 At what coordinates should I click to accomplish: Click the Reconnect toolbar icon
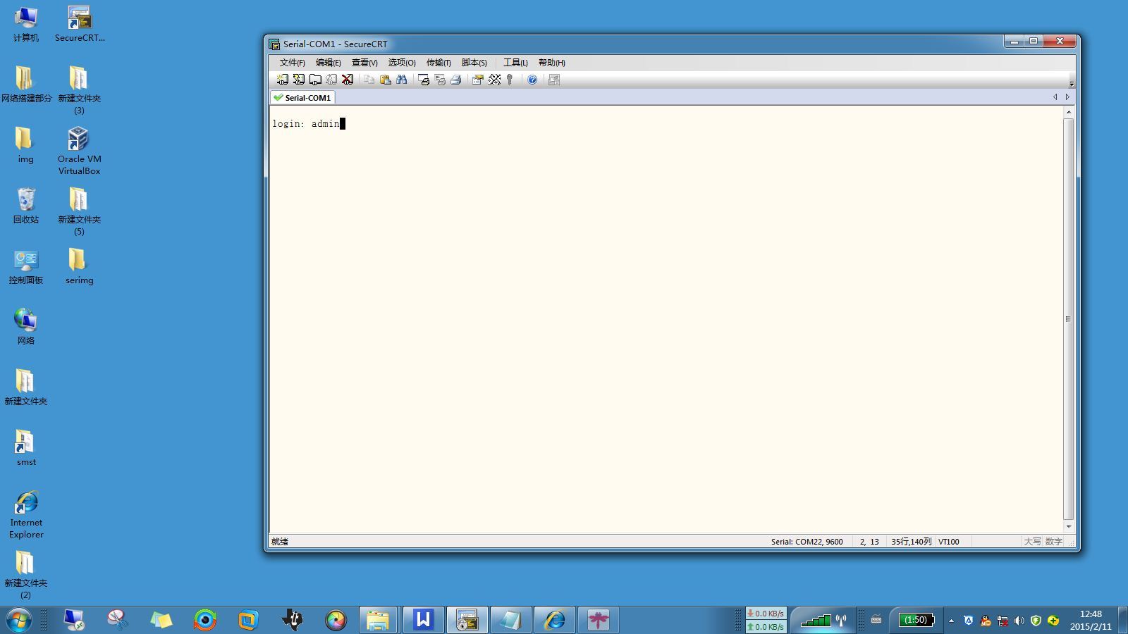pyautogui.click(x=331, y=80)
